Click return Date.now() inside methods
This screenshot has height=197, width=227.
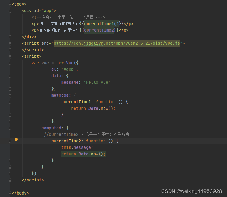tap(93, 109)
